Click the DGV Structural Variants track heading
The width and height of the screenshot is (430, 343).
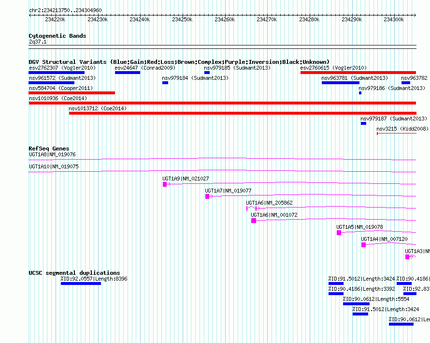tap(179, 62)
